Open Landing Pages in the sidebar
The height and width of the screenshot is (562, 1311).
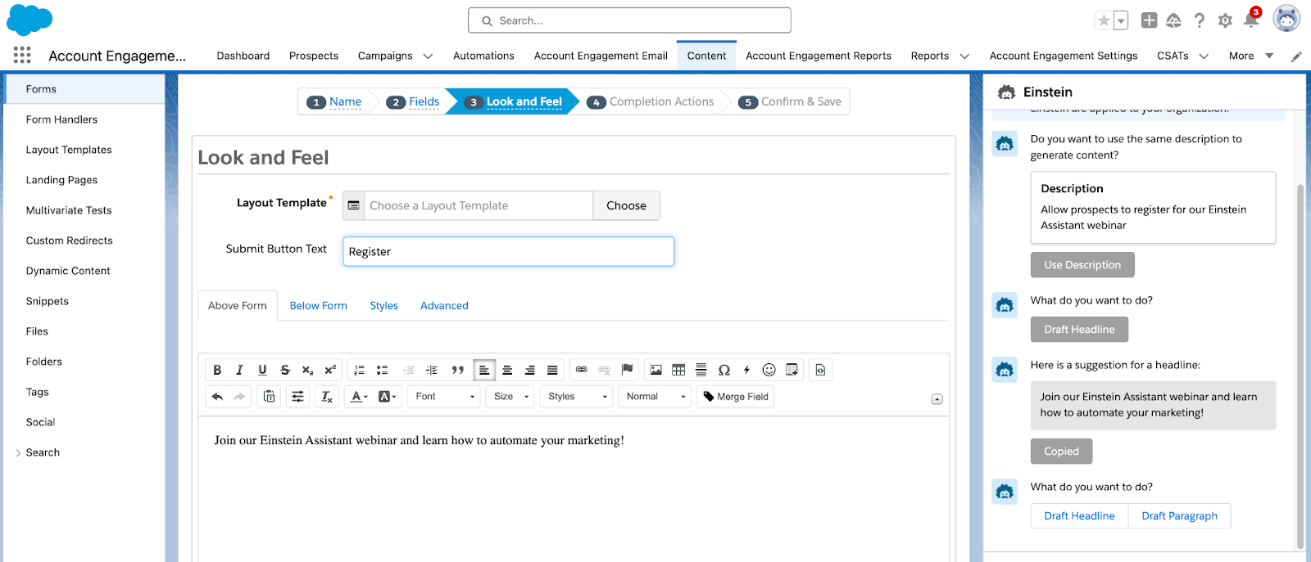61,180
